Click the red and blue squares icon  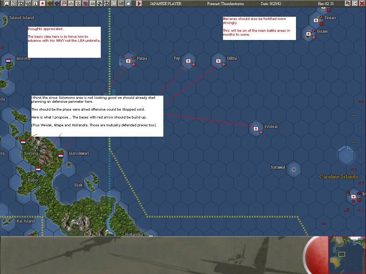[85, 4]
